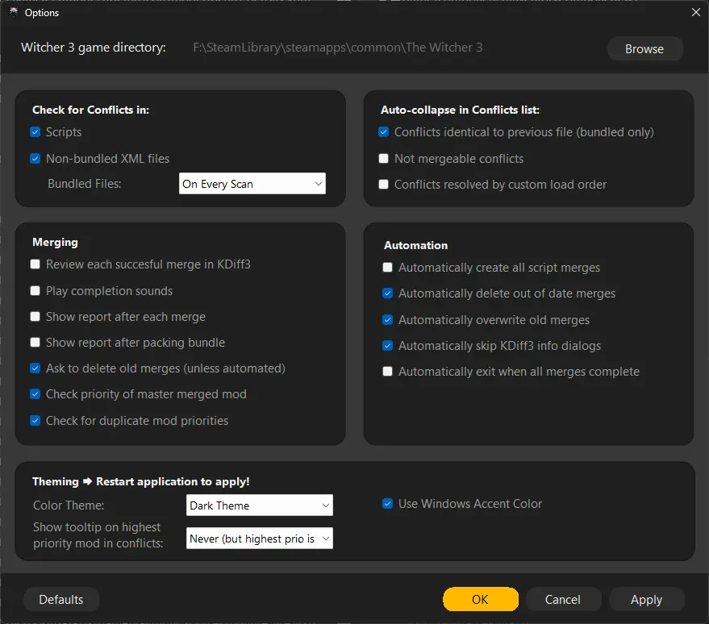Click the 'Theming' restart notice heading
Viewport: 709px width, 624px height.
tap(141, 481)
